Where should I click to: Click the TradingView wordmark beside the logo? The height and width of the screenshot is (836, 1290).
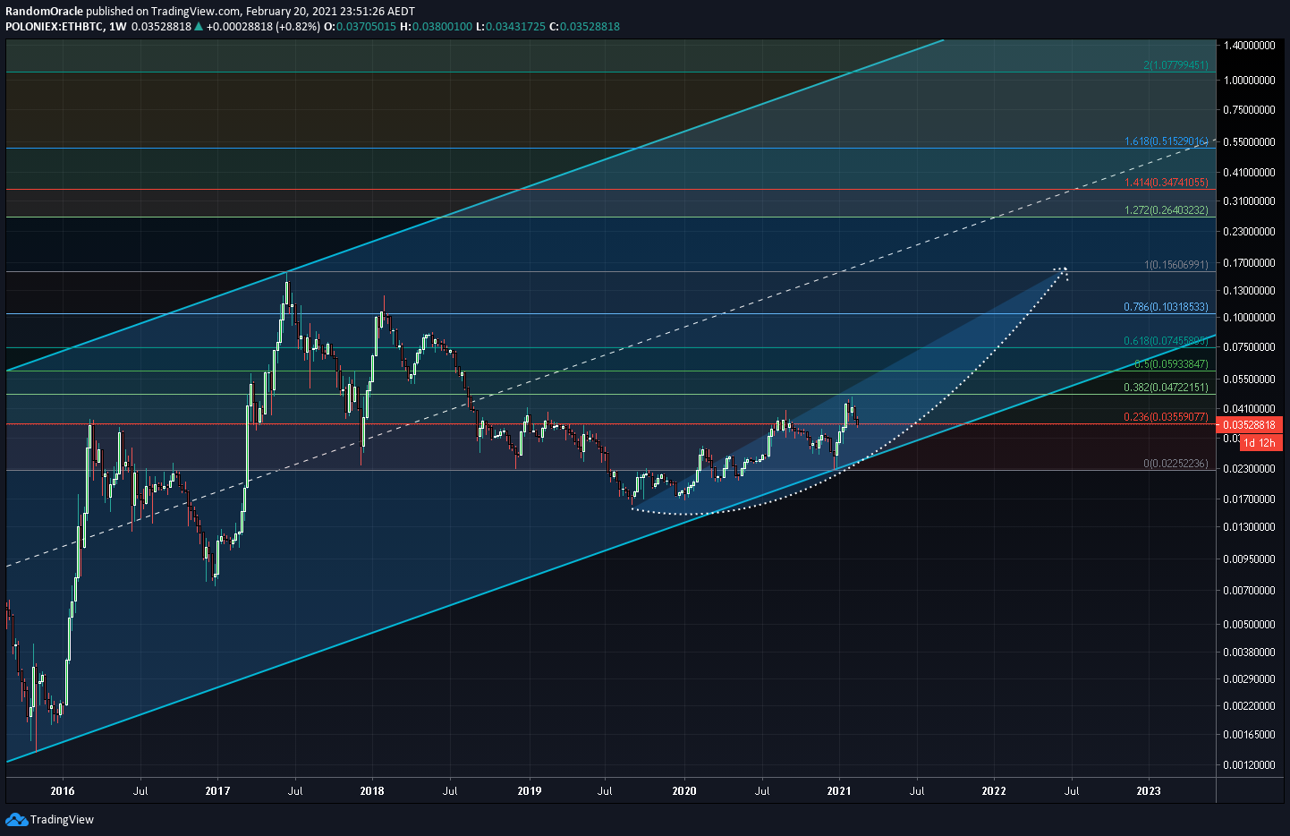pyautogui.click(x=62, y=820)
